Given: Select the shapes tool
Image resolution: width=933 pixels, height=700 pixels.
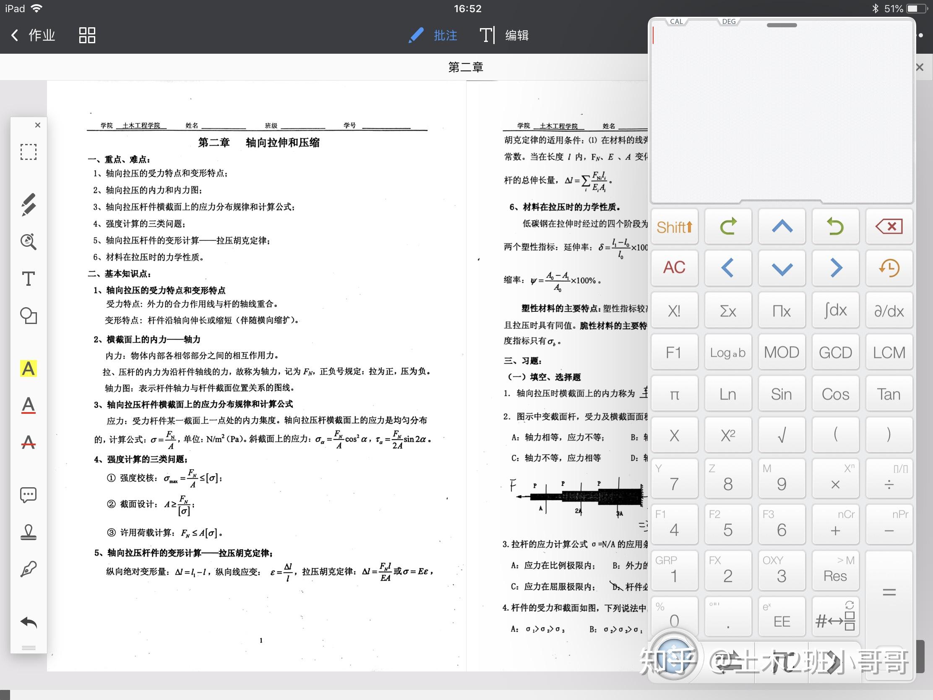Looking at the screenshot, I should pos(28,316).
